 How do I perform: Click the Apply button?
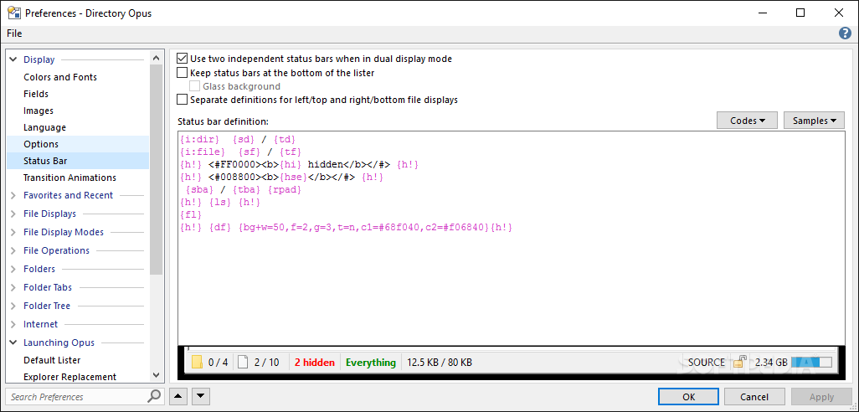coord(821,397)
